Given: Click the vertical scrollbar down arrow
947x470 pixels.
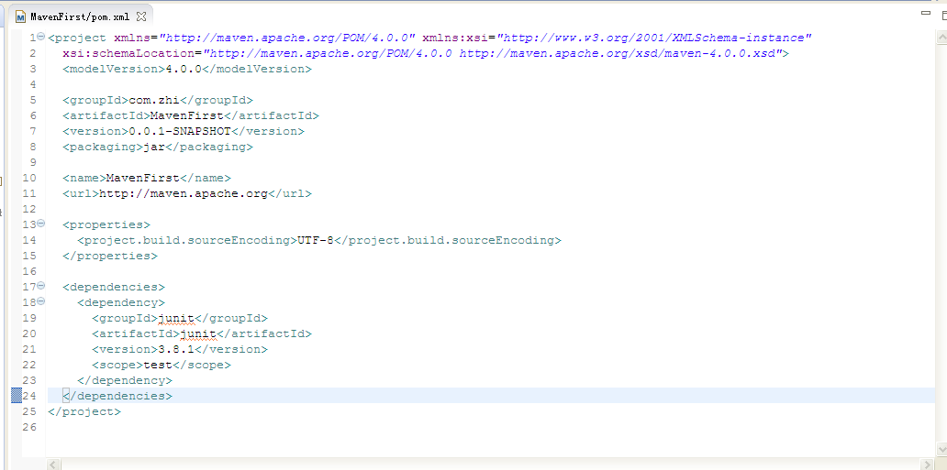Looking at the screenshot, I should pyautogui.click(x=942, y=450).
